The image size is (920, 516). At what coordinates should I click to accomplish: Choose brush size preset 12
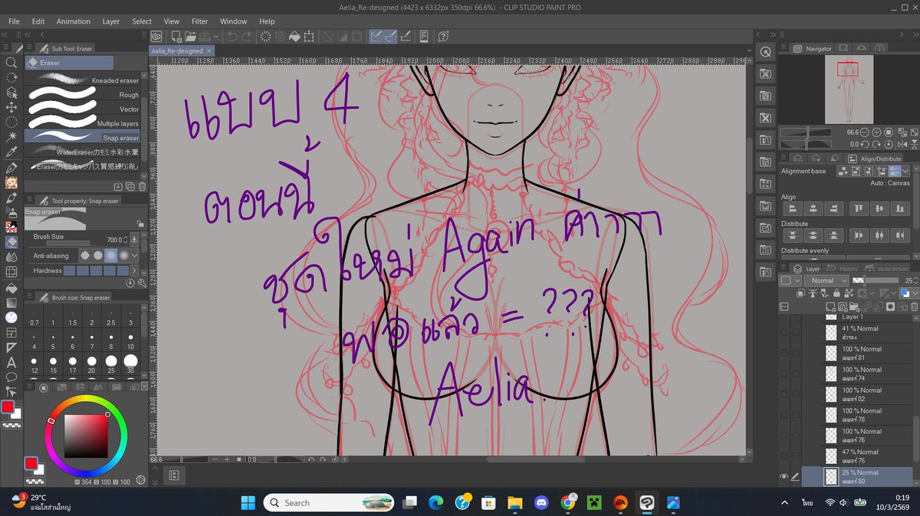click(34, 364)
